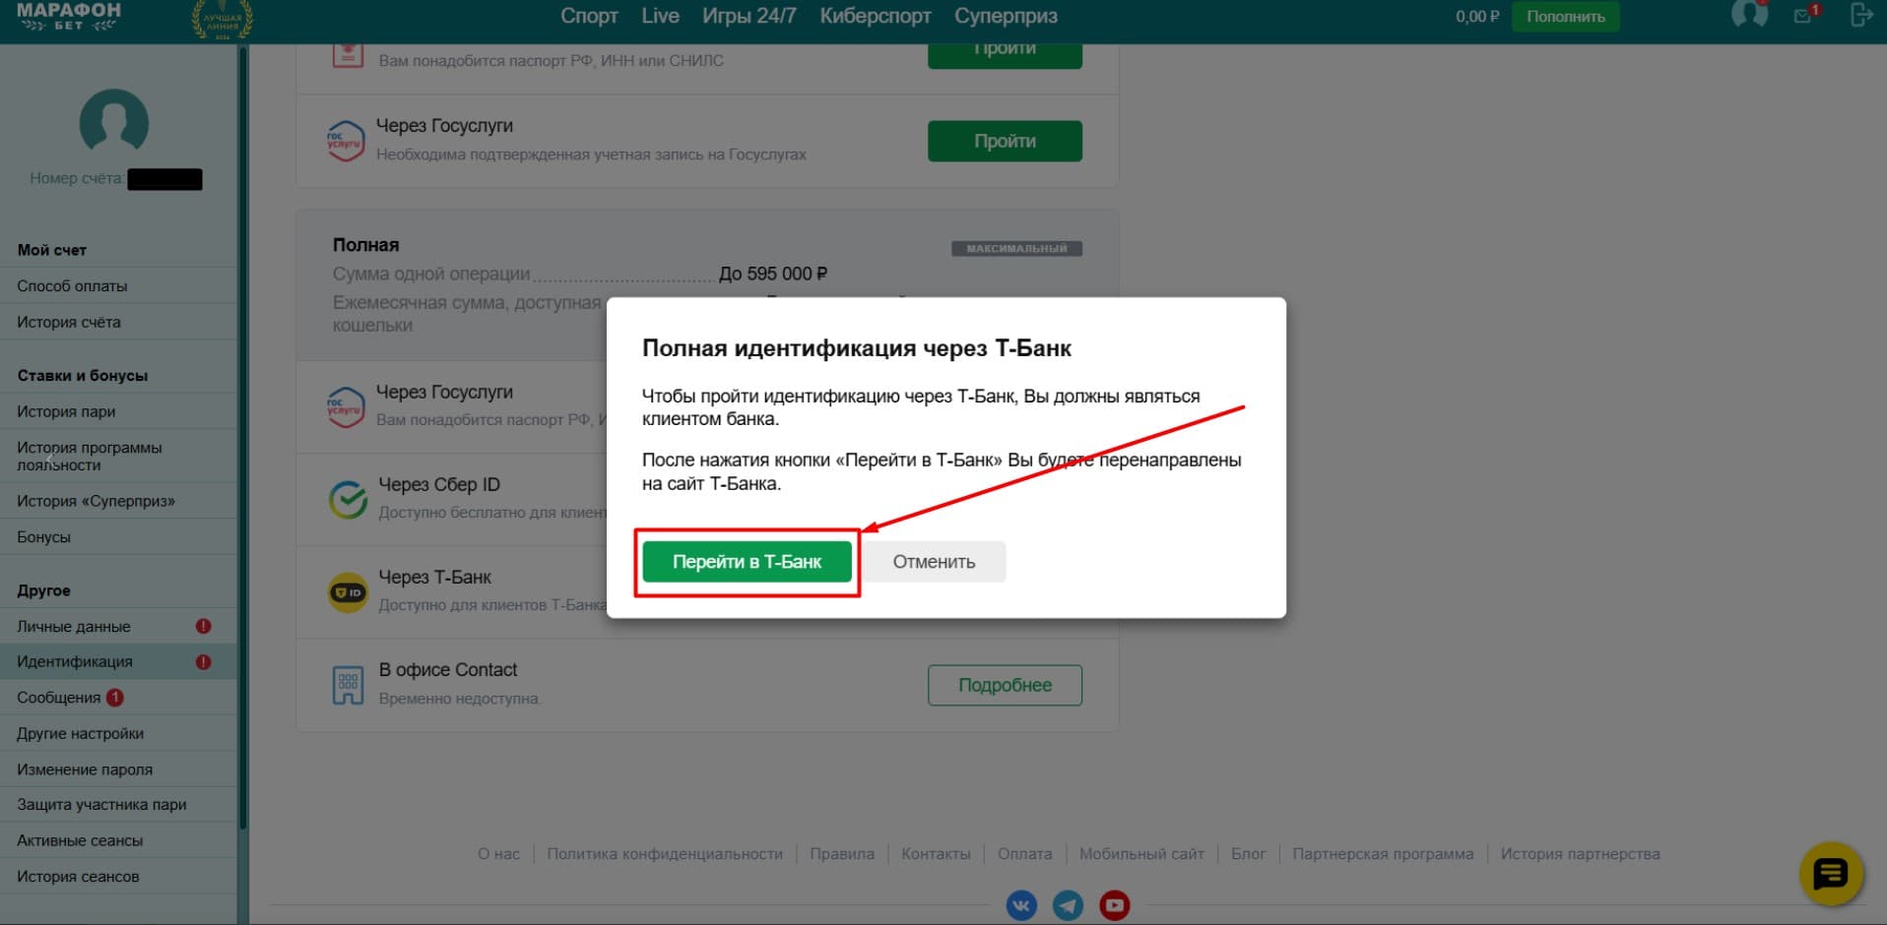Open the Спорт menu item
Image resolution: width=1887 pixels, height=925 pixels.
589,16
